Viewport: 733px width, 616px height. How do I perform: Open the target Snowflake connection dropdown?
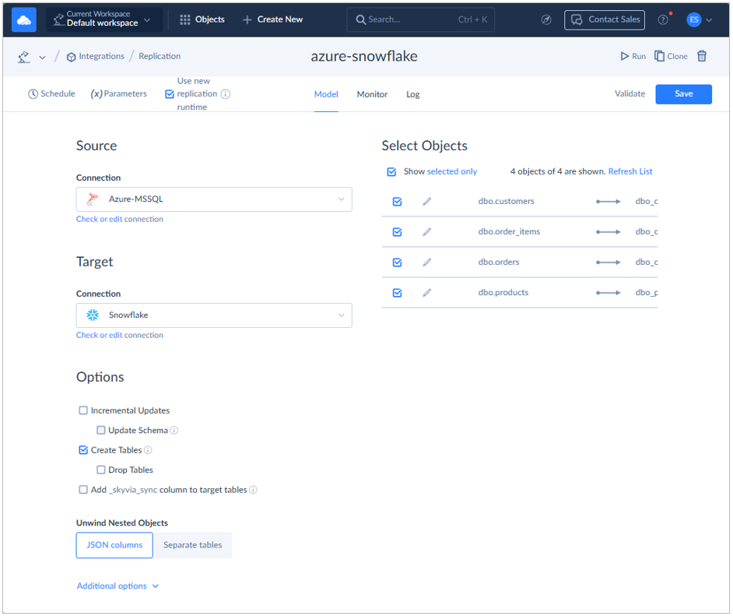pyautogui.click(x=214, y=315)
